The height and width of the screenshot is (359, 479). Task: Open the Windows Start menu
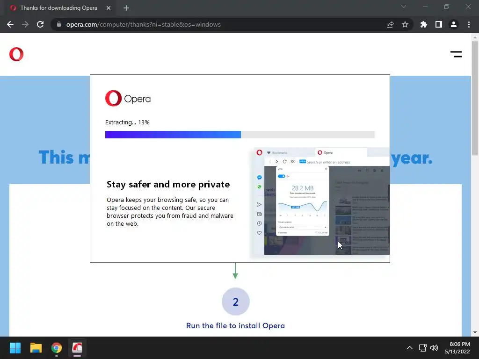(x=15, y=348)
